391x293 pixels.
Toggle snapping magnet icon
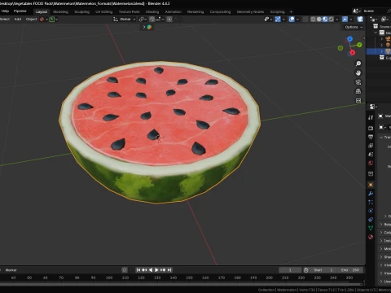tap(152, 20)
